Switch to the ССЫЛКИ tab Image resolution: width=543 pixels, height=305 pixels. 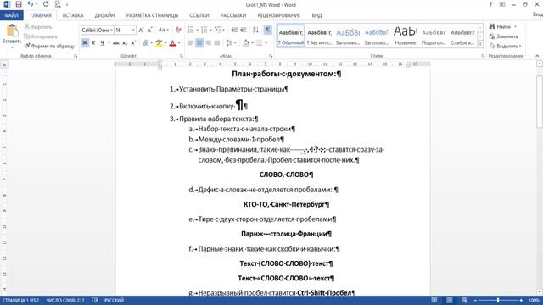tap(199, 15)
